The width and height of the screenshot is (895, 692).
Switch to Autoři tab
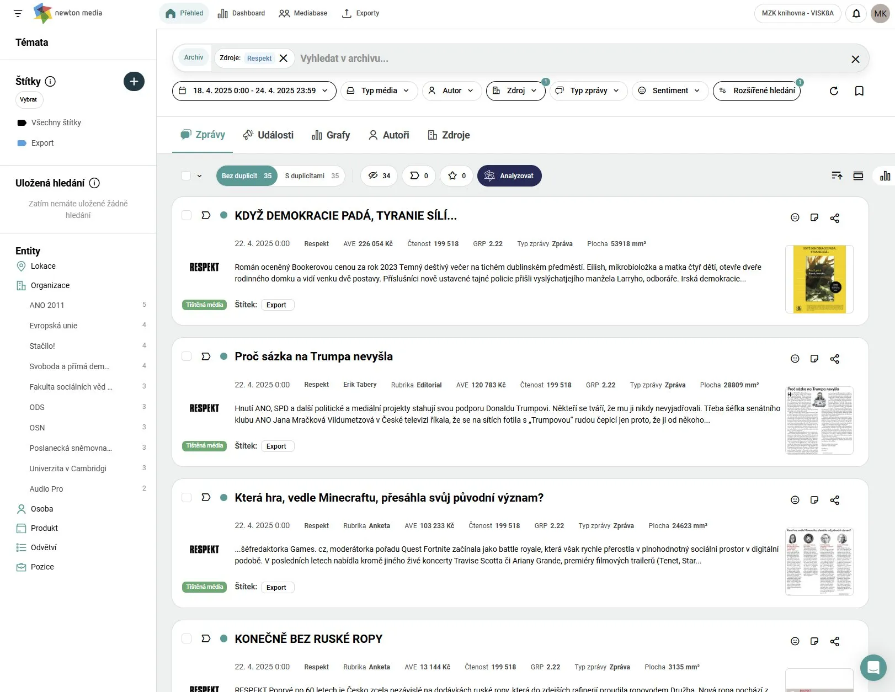click(x=389, y=135)
